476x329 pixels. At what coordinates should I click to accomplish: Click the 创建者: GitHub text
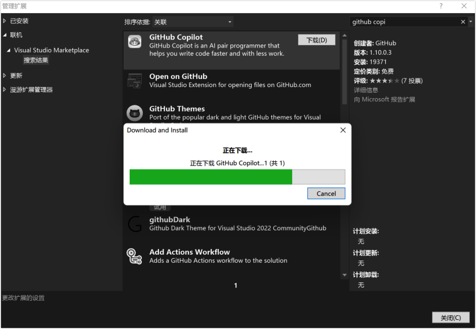375,43
